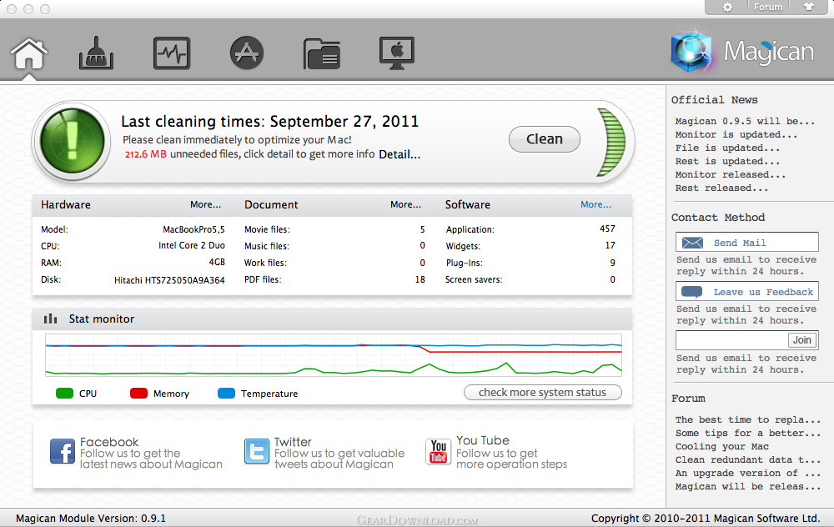
Task: Click the green CPU legend swatch
Action: pos(64,394)
